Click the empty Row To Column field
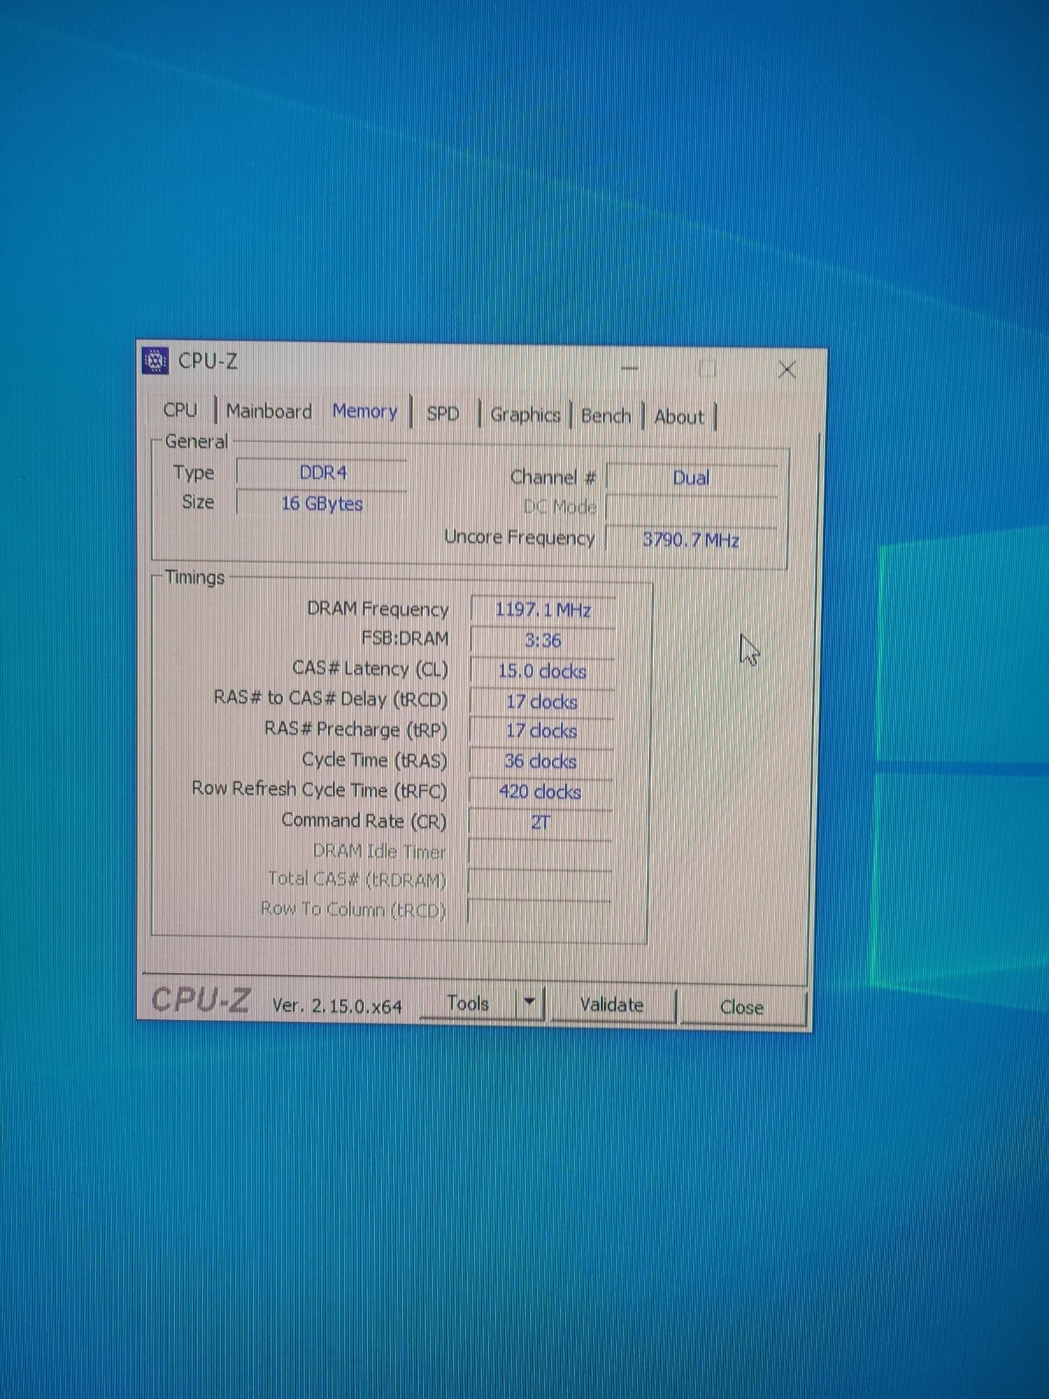The width and height of the screenshot is (1049, 1399). [538, 912]
